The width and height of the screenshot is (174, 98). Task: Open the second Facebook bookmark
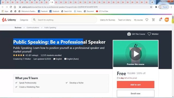[x=54, y=11]
